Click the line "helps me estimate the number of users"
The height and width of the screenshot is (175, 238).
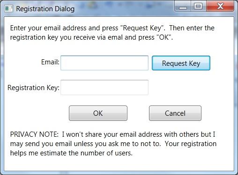pos(71,153)
